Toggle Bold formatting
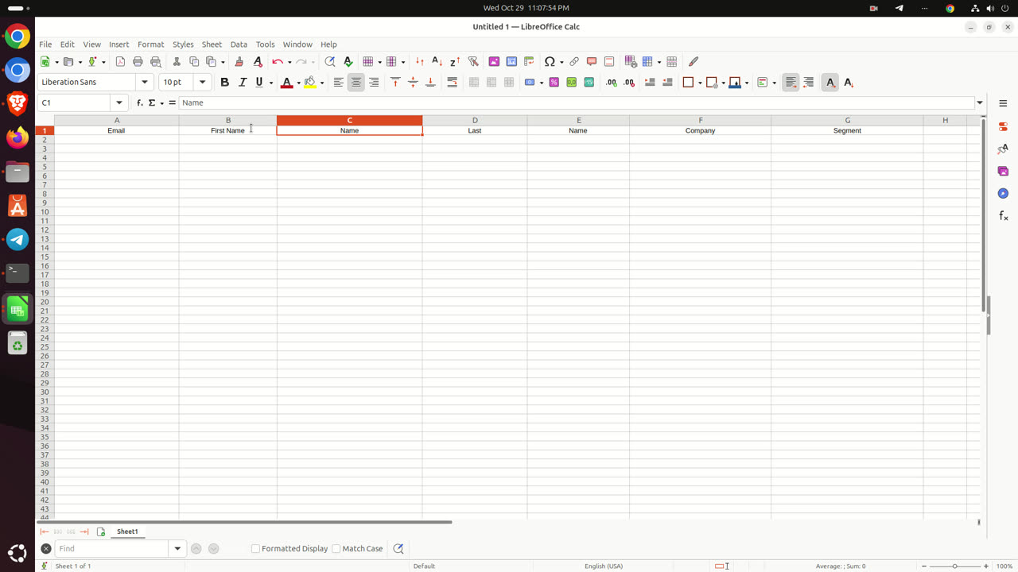 click(x=224, y=82)
